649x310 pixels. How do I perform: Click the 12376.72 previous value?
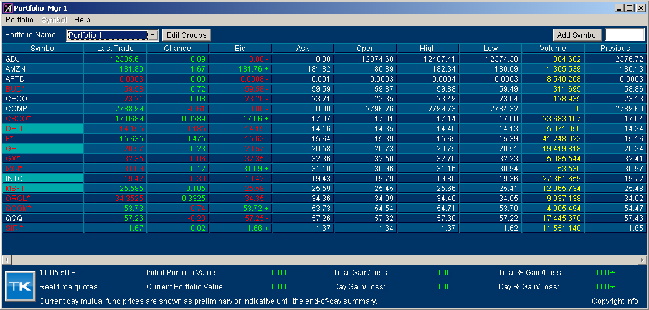627,59
